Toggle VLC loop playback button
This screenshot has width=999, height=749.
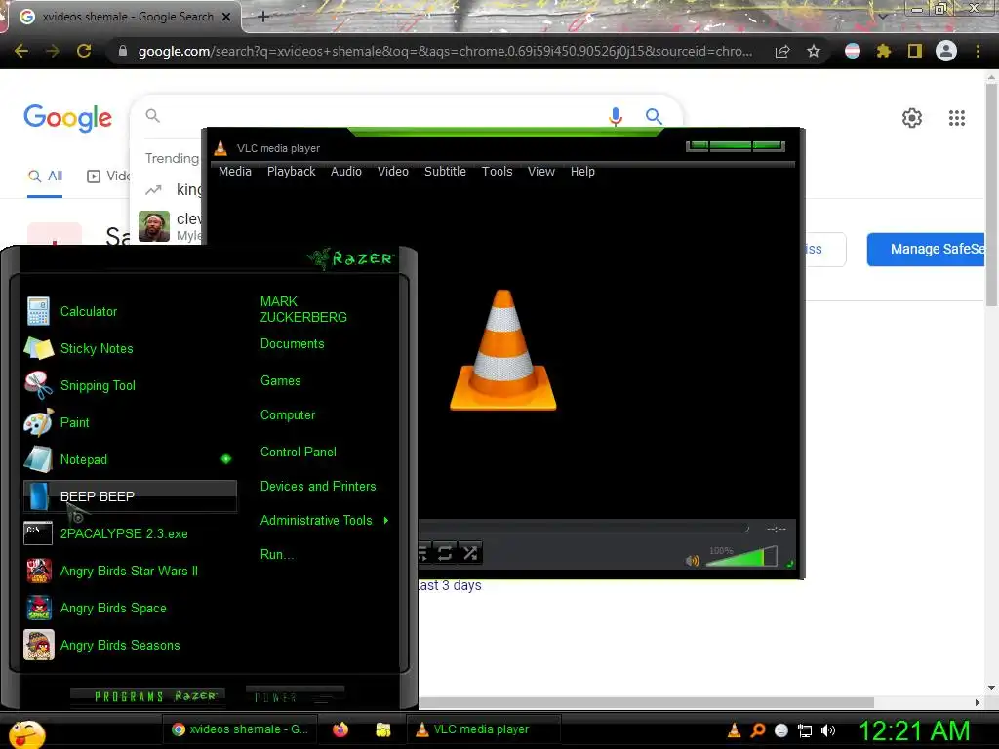pyautogui.click(x=445, y=553)
